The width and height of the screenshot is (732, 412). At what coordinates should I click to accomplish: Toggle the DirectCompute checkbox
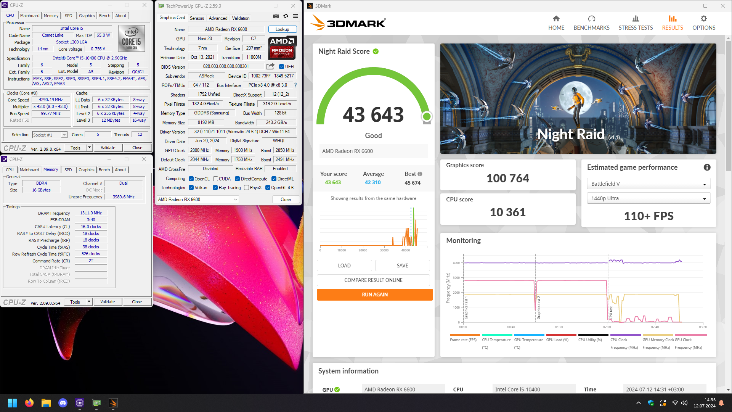[237, 179]
